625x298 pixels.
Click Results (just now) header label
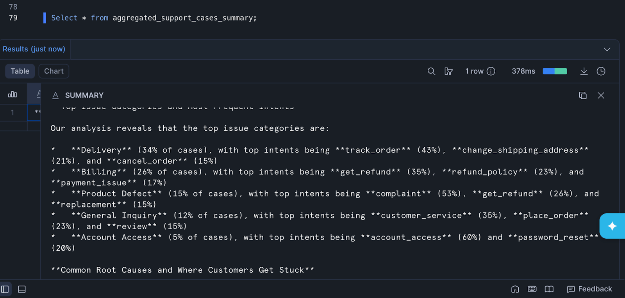(34, 49)
